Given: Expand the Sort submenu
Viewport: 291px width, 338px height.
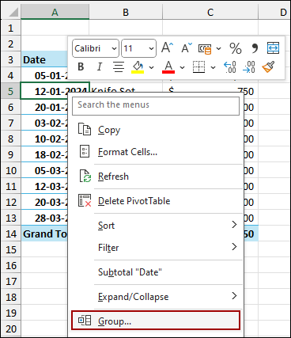Looking at the screenshot, I should coord(156,226).
